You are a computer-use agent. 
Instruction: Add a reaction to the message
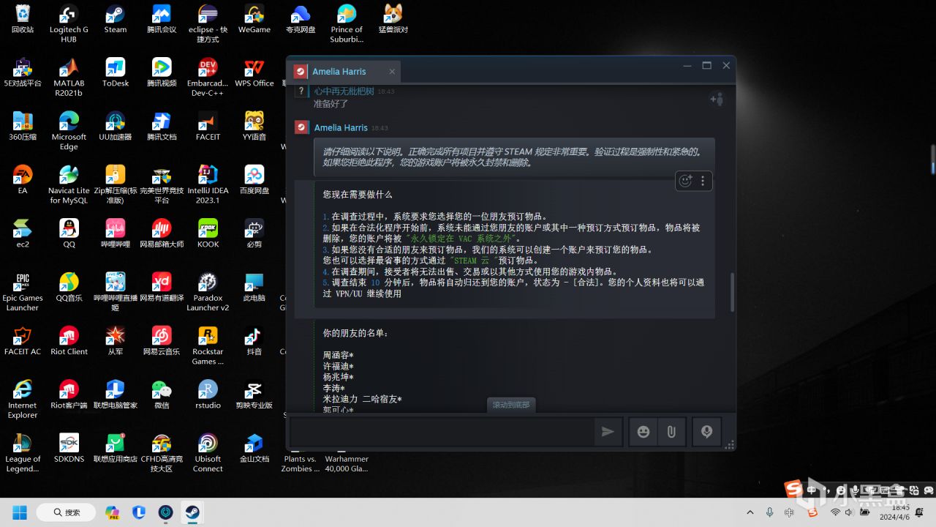685,181
